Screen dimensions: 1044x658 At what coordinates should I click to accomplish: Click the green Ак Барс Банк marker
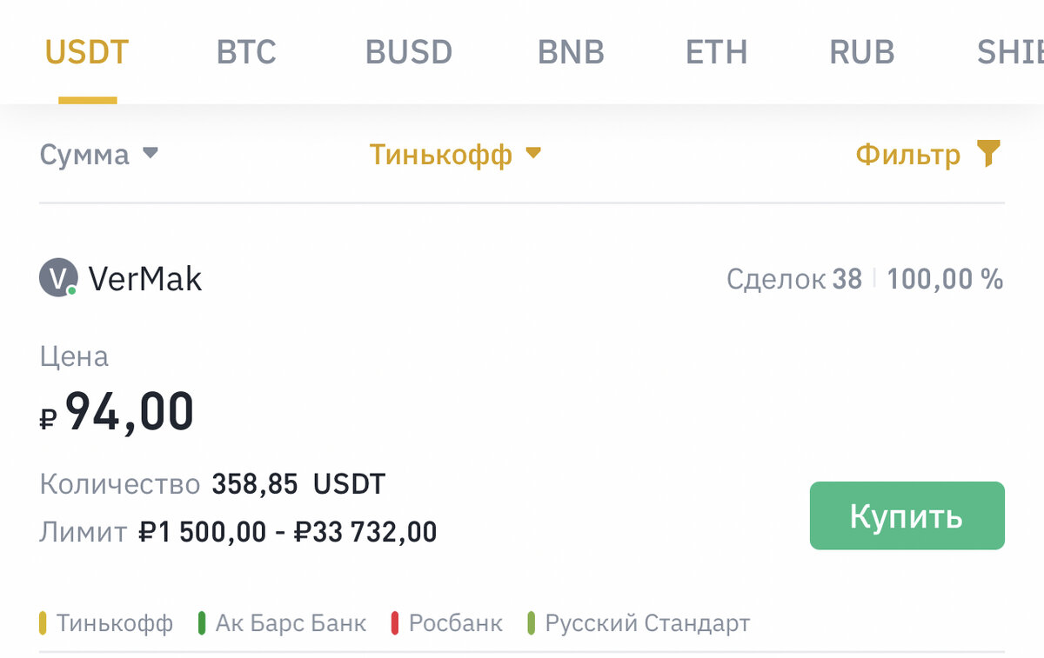pyautogui.click(x=203, y=622)
